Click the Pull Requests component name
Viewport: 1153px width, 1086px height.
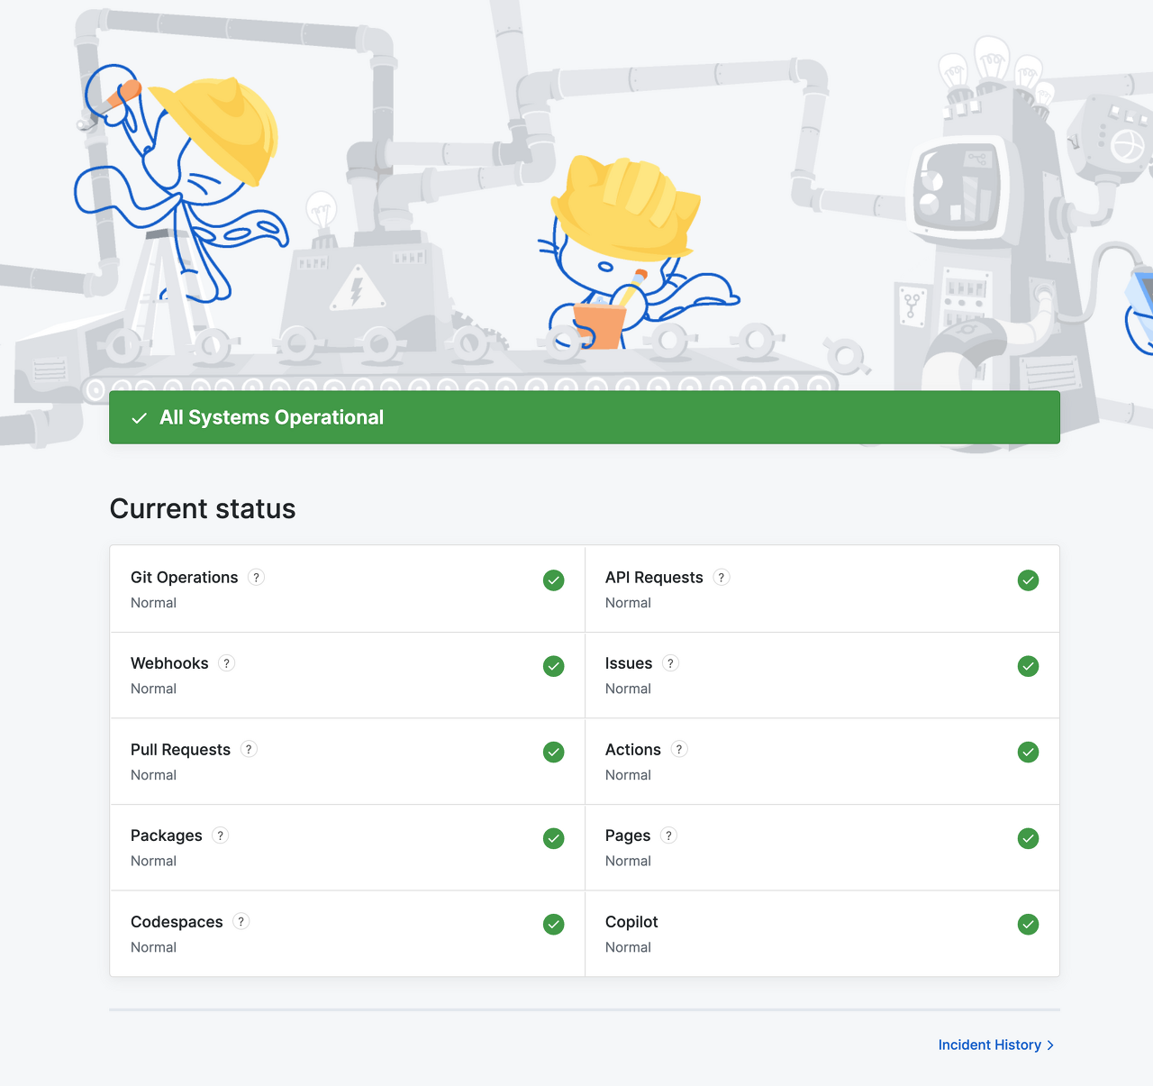pos(180,750)
